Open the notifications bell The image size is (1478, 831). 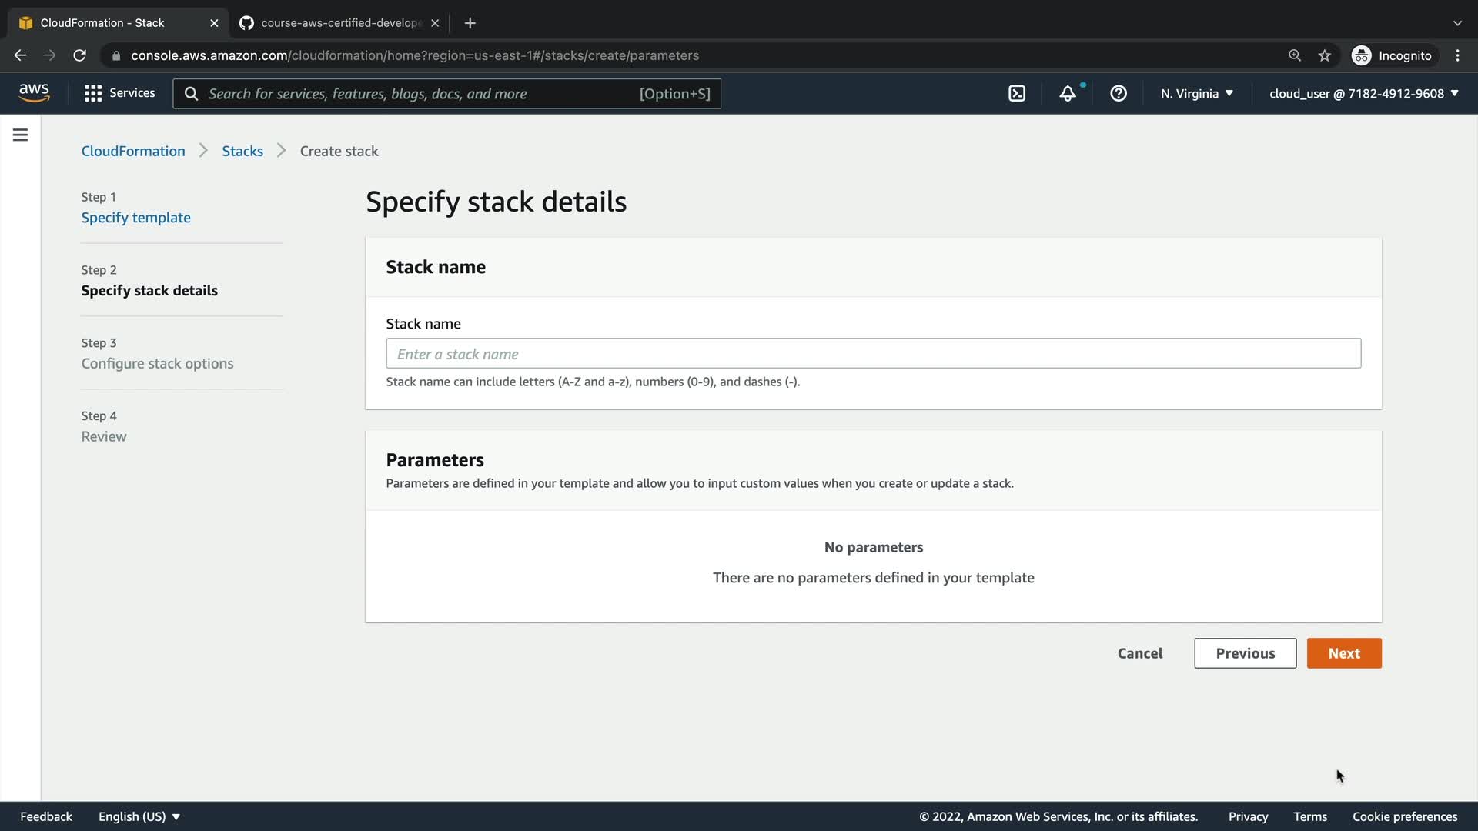pyautogui.click(x=1068, y=93)
